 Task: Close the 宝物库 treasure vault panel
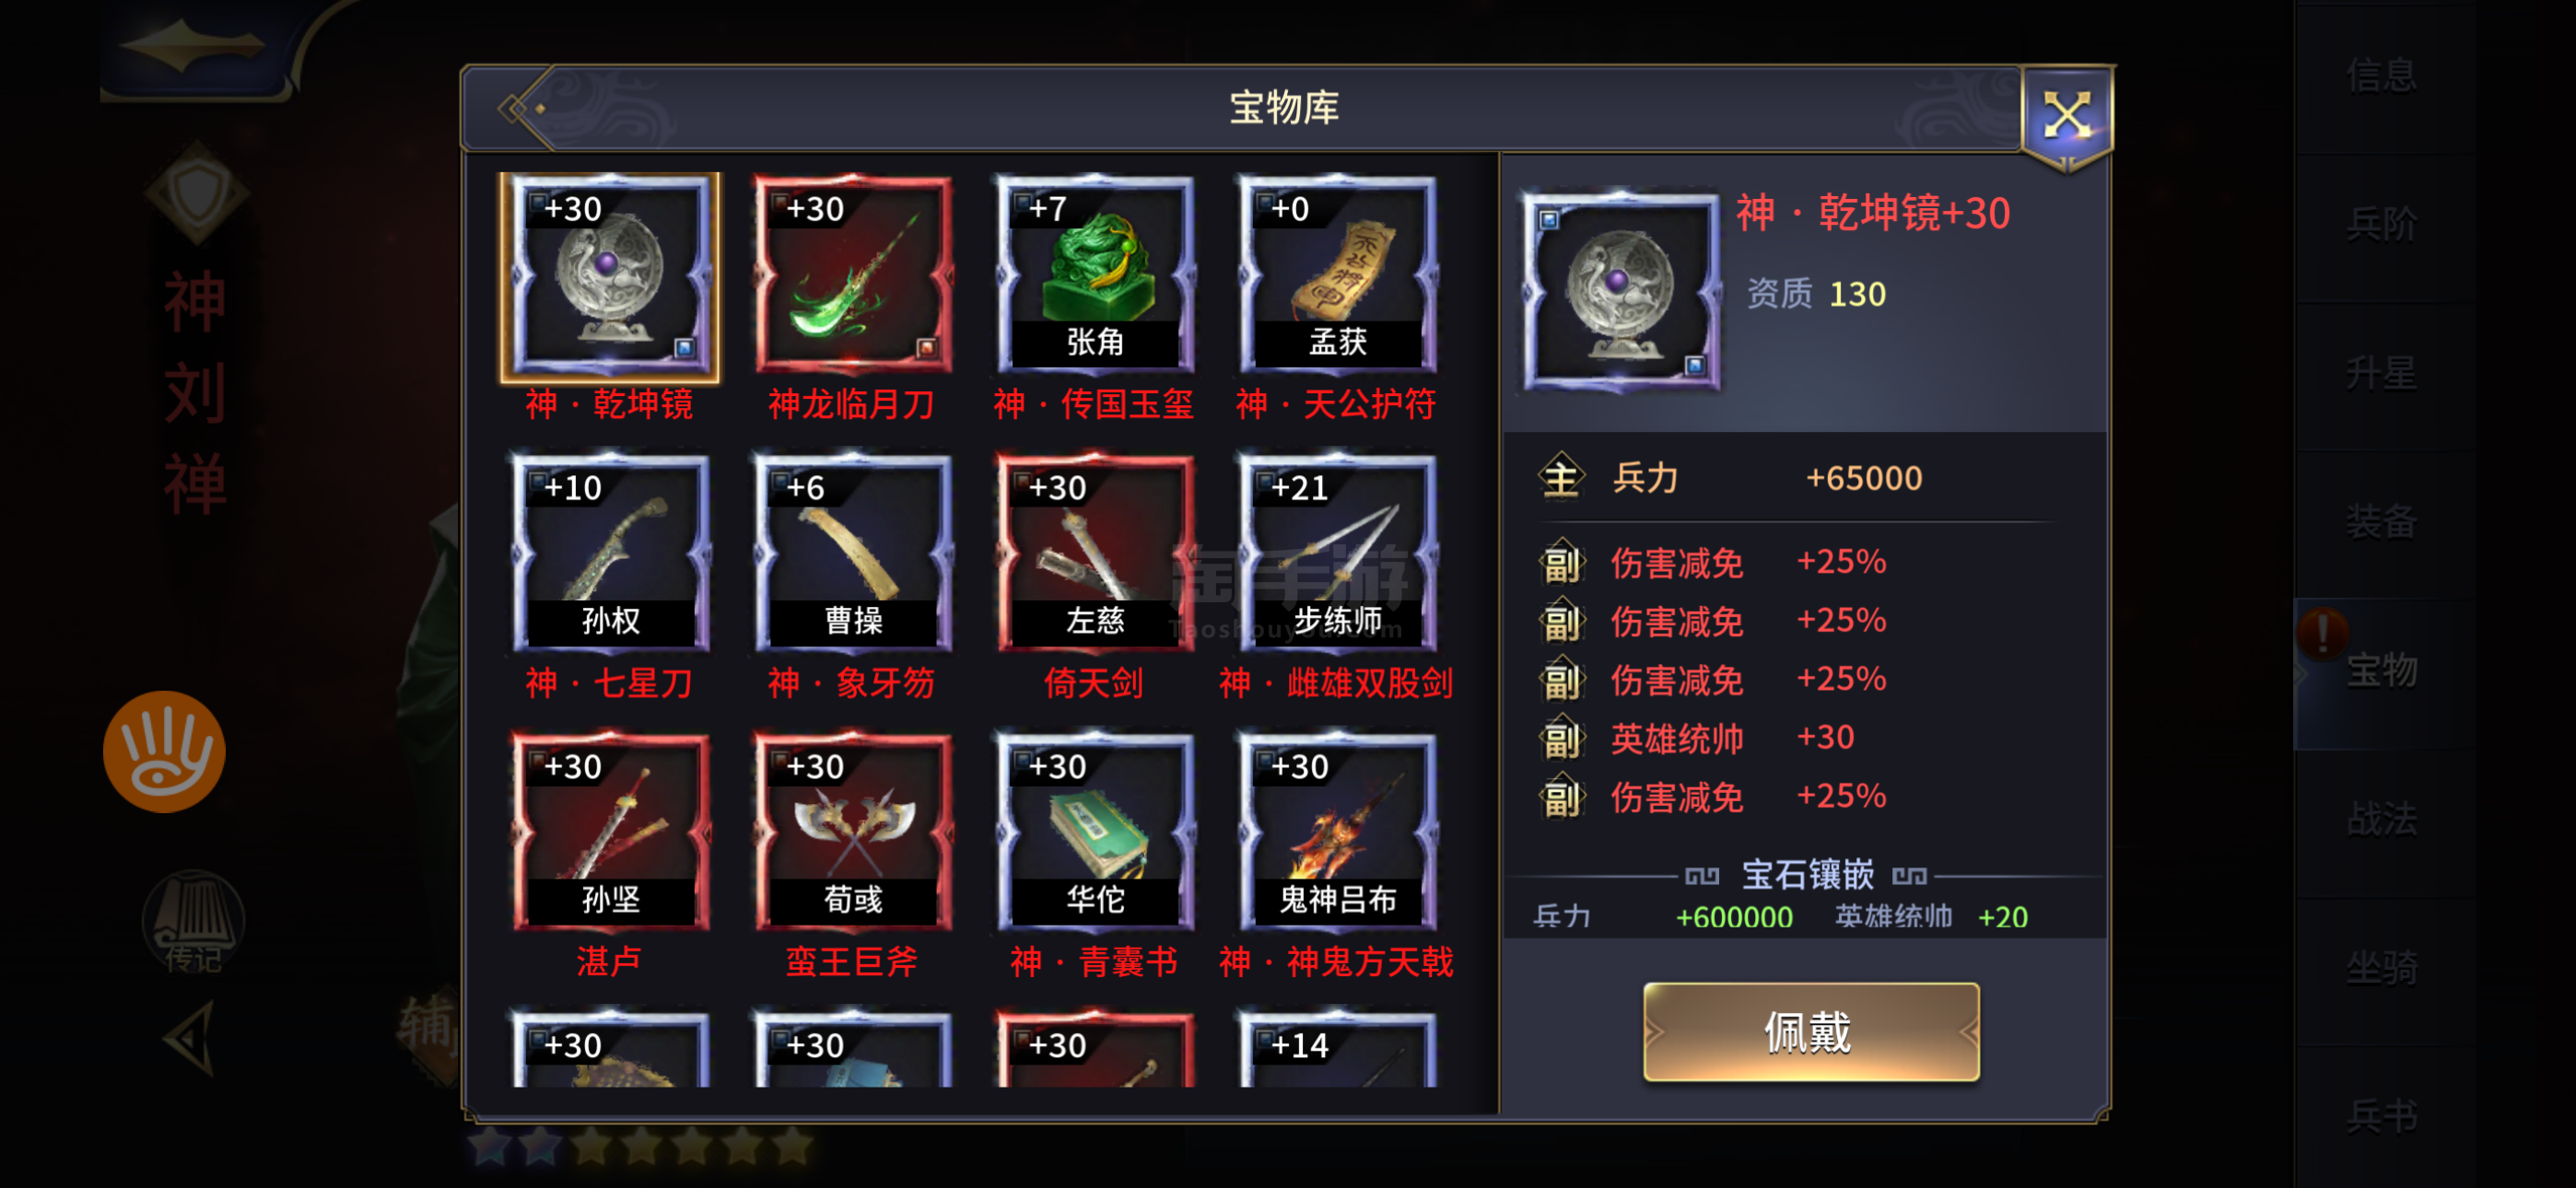(x=2066, y=116)
